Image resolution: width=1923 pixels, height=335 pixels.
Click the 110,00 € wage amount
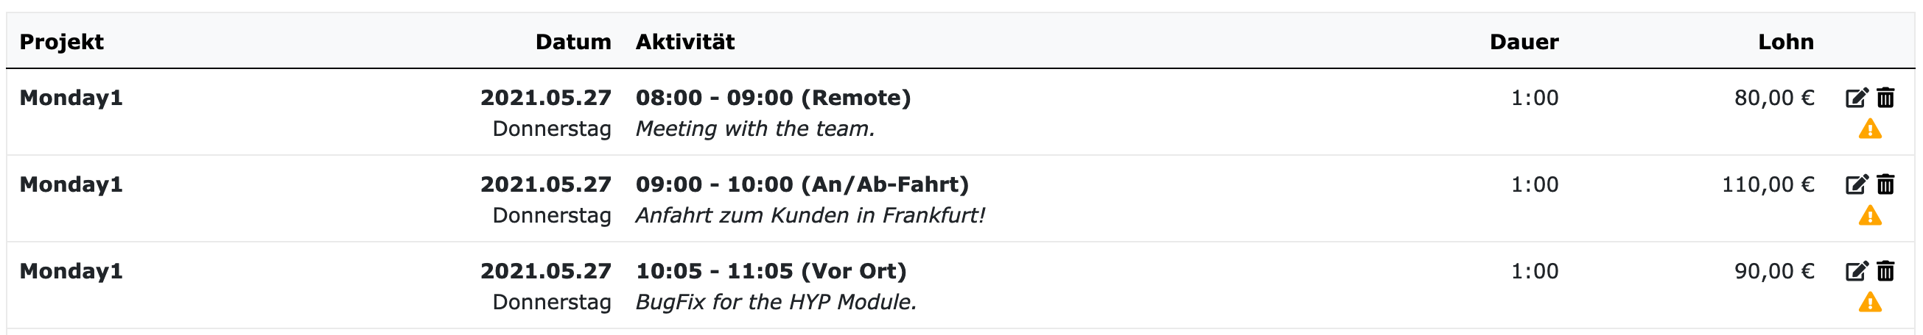[x=1767, y=184]
